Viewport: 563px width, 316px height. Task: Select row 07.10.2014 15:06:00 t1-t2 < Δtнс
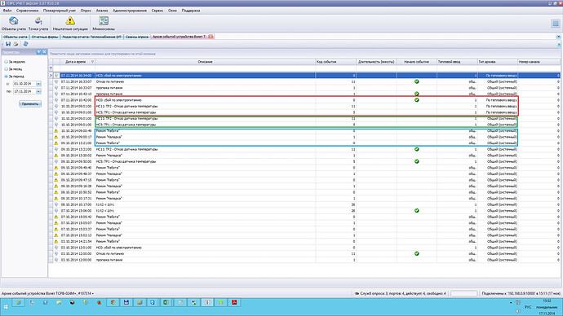[x=304, y=211]
